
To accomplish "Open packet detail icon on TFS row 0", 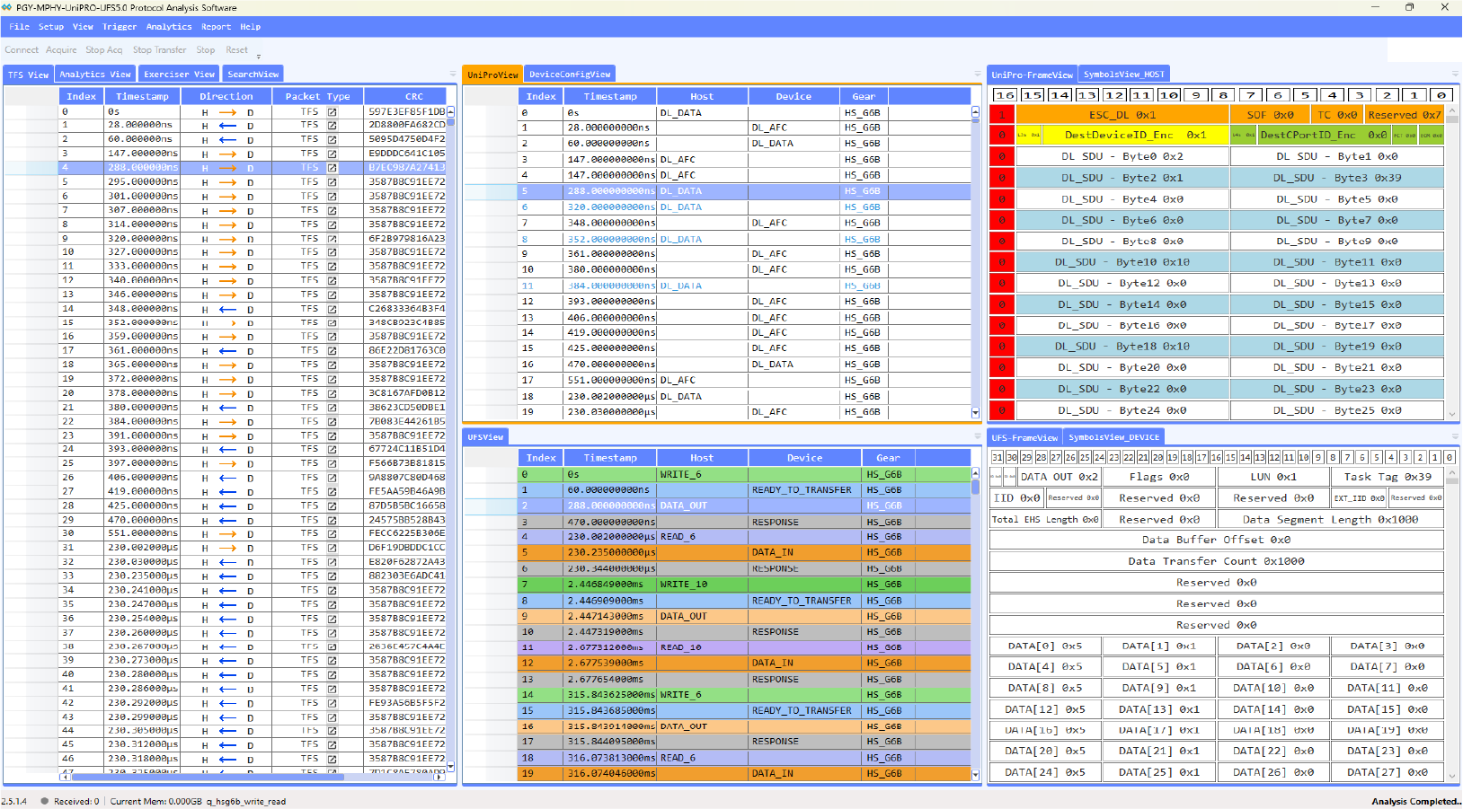I will pos(333,110).
